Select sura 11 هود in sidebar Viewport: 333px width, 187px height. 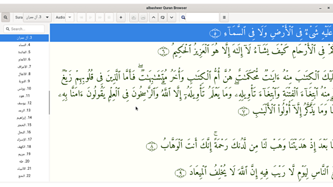[24, 96]
